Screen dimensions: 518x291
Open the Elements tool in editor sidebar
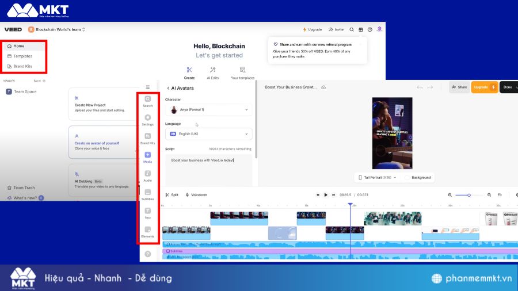pos(148,232)
